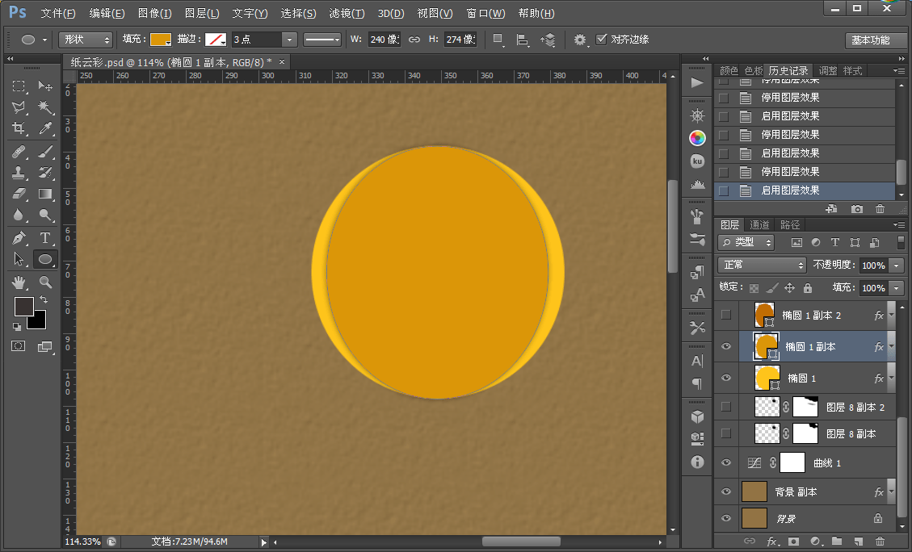Show the 椭圆 1 副本 2 layer
The image size is (912, 552).
pos(726,315)
